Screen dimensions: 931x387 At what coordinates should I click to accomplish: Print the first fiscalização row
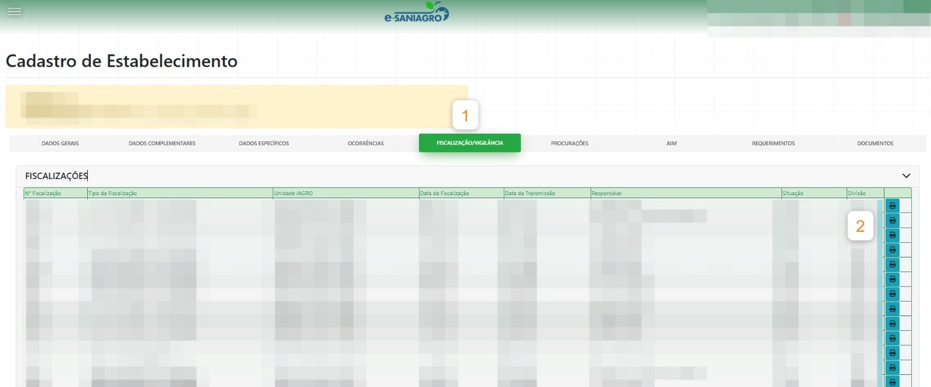(x=892, y=206)
